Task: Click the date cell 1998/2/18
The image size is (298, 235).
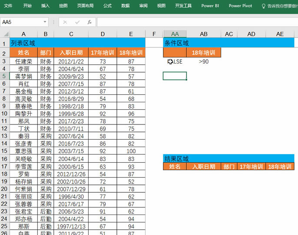Action: click(x=71, y=106)
